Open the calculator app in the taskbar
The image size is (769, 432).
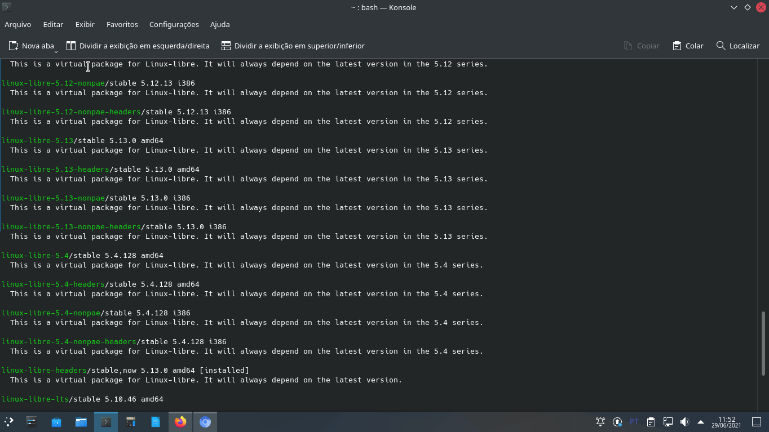pos(130,421)
